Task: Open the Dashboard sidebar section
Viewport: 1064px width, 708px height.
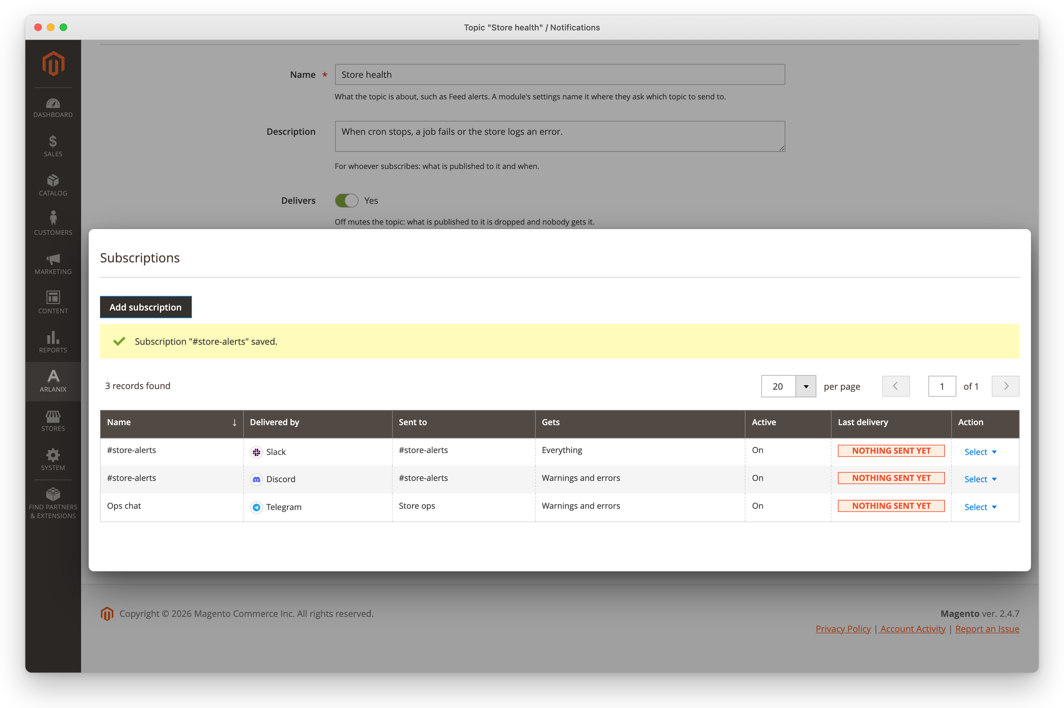Action: (x=53, y=108)
